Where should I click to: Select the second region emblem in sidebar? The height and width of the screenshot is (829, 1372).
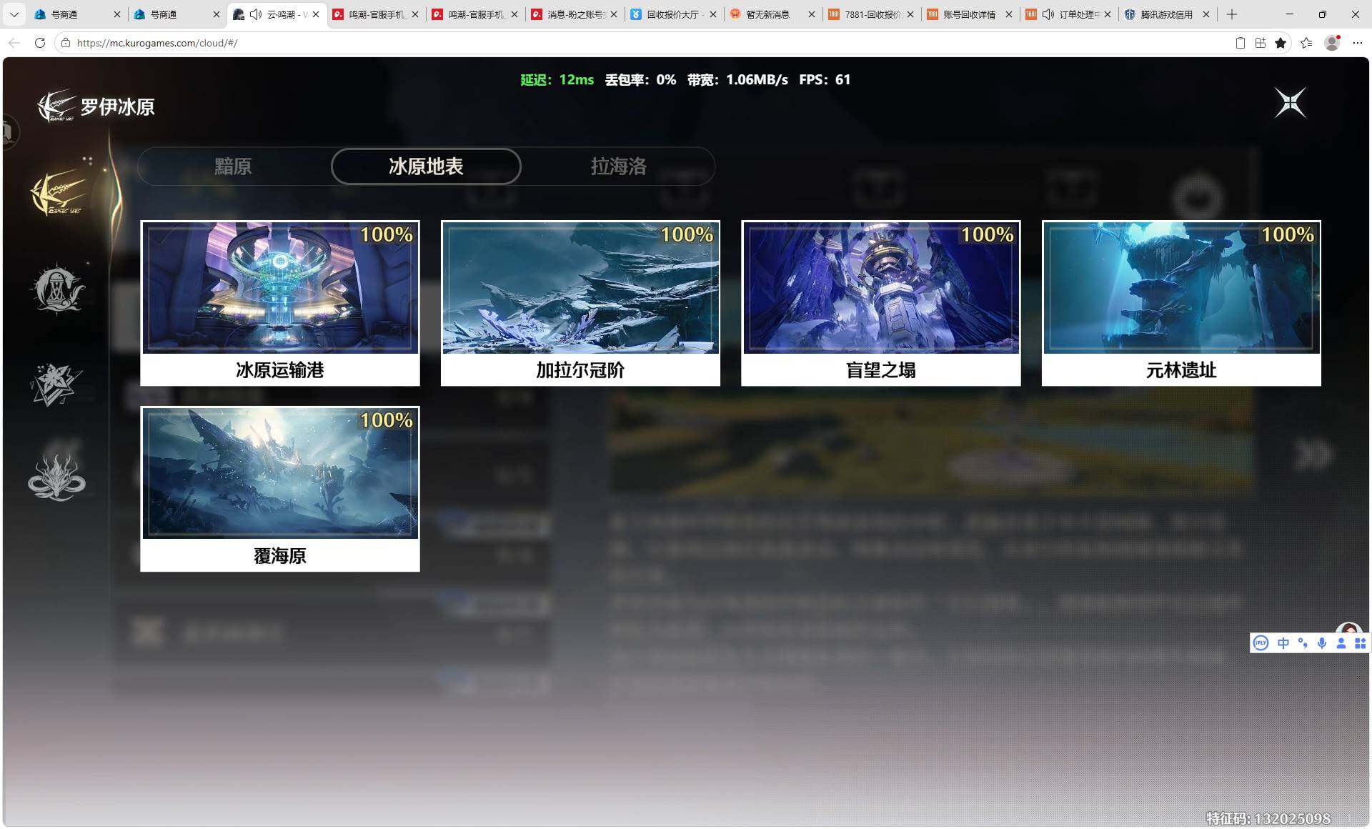57,289
